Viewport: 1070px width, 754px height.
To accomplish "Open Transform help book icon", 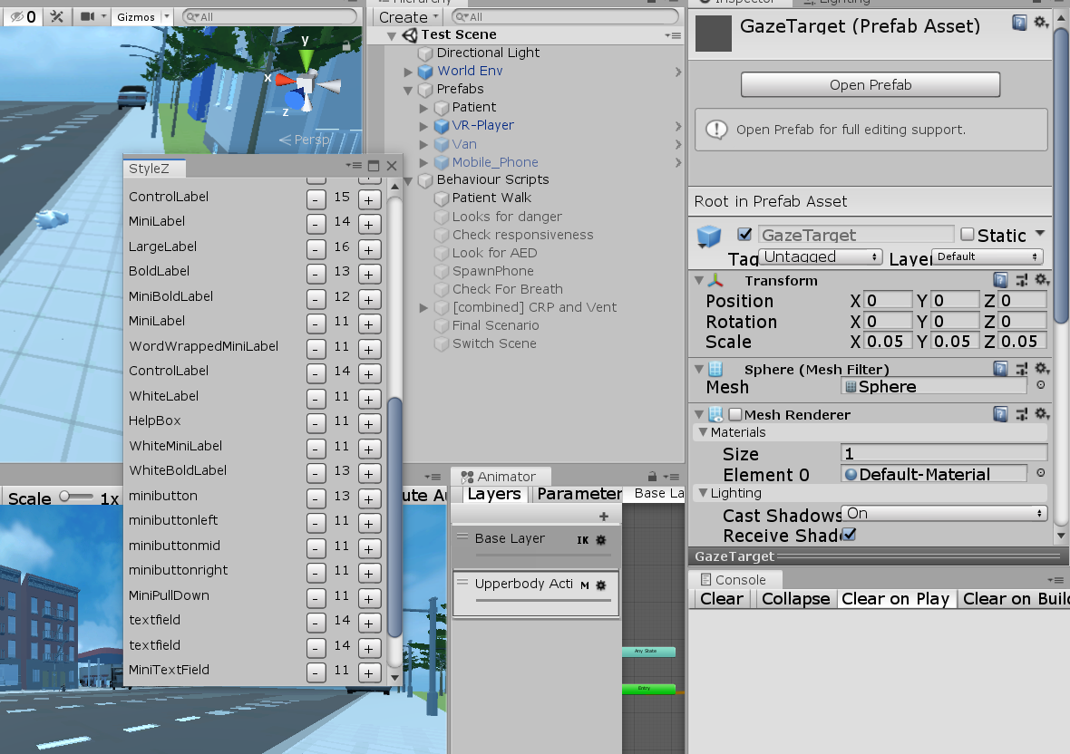I will (1000, 279).
